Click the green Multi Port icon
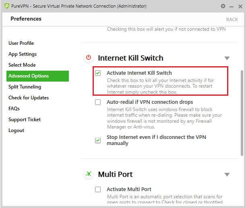 (x=88, y=174)
